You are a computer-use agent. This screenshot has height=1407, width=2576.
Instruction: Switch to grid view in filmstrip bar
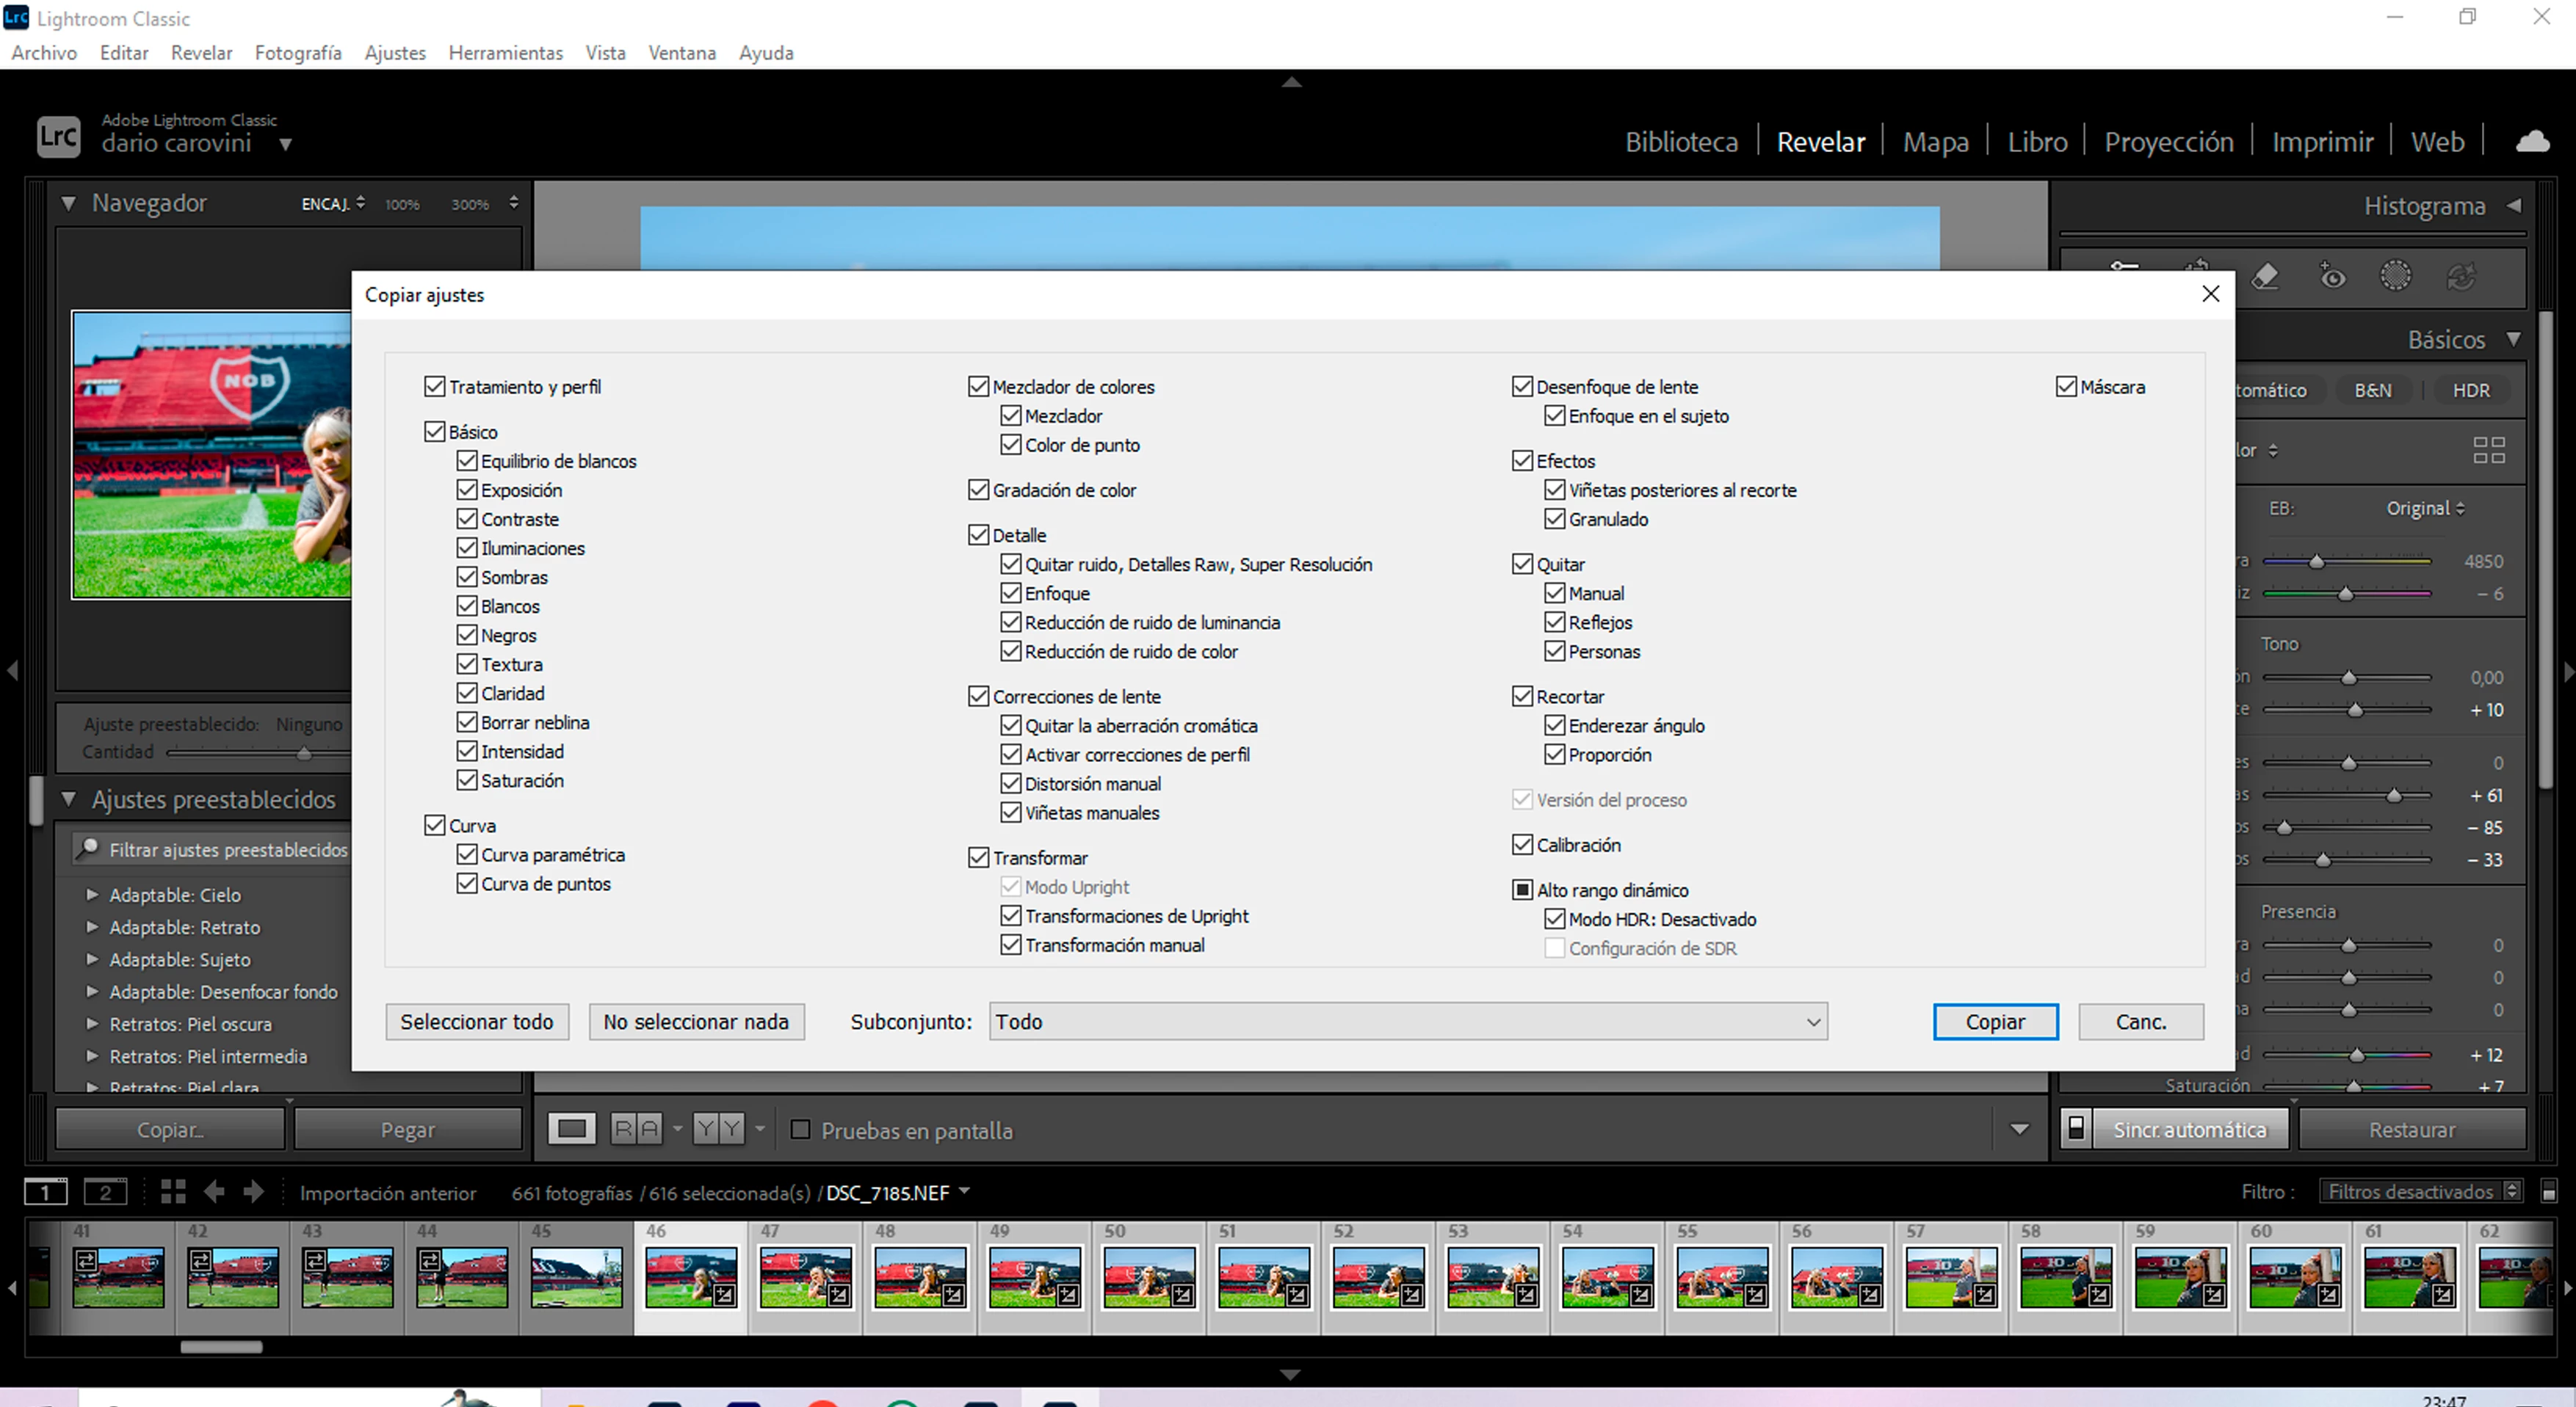click(173, 1191)
